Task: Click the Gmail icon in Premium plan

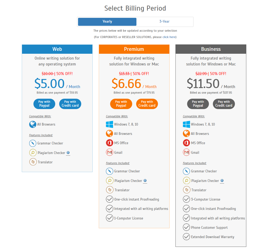Action: pos(109,152)
